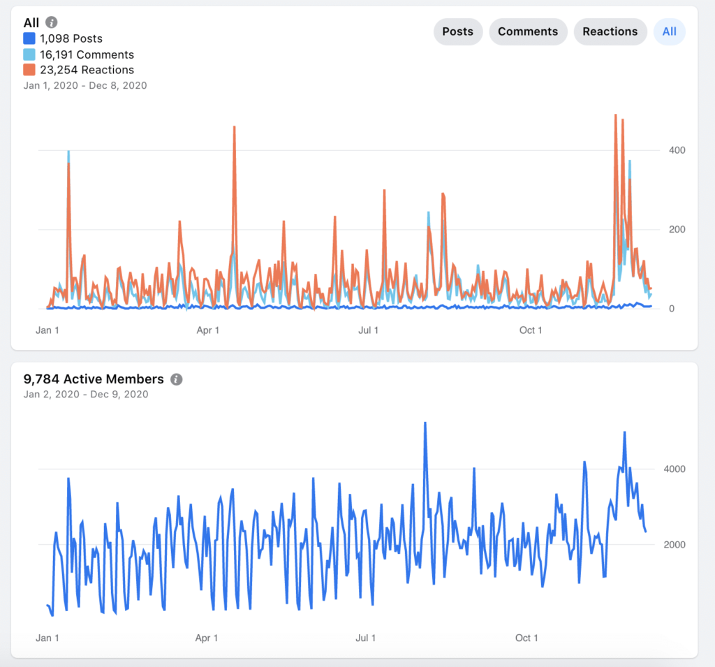Click the info icon beside the All heading
The image size is (715, 667).
[x=52, y=22]
